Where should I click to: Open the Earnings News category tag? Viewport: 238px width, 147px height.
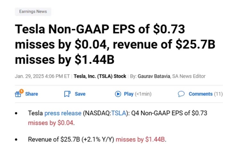coord(33,12)
